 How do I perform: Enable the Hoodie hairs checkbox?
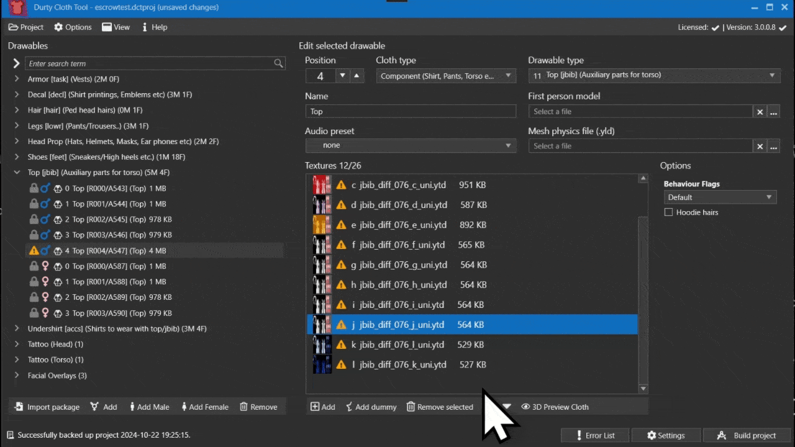point(668,212)
